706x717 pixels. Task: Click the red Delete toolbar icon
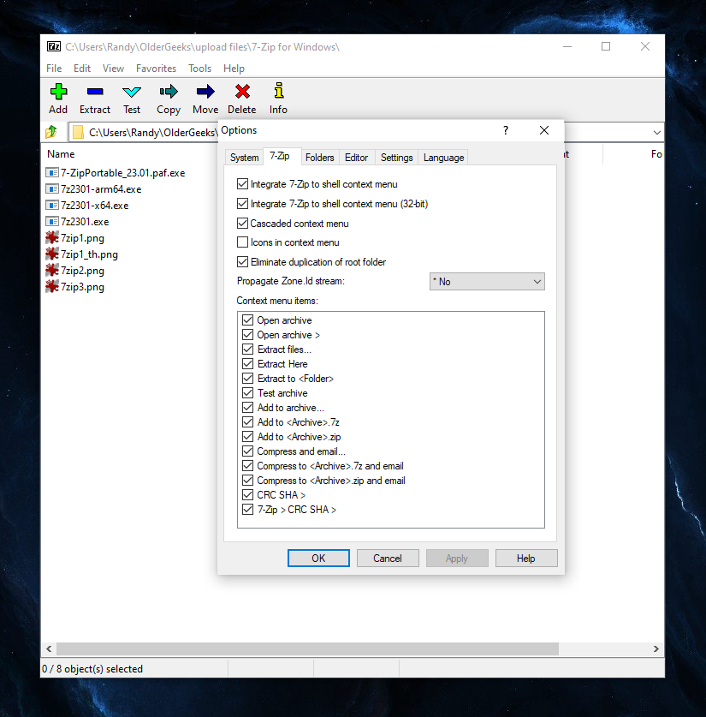(x=242, y=92)
